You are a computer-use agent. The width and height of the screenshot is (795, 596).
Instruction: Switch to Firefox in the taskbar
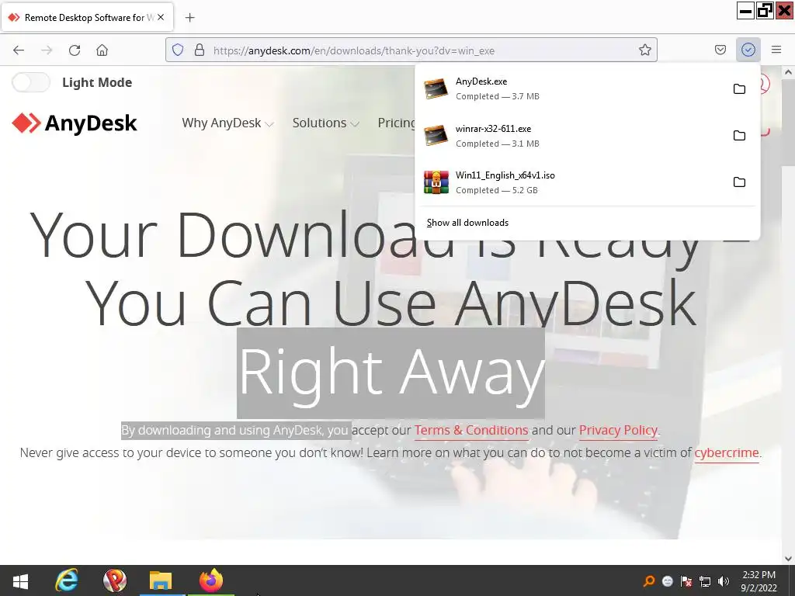(211, 580)
